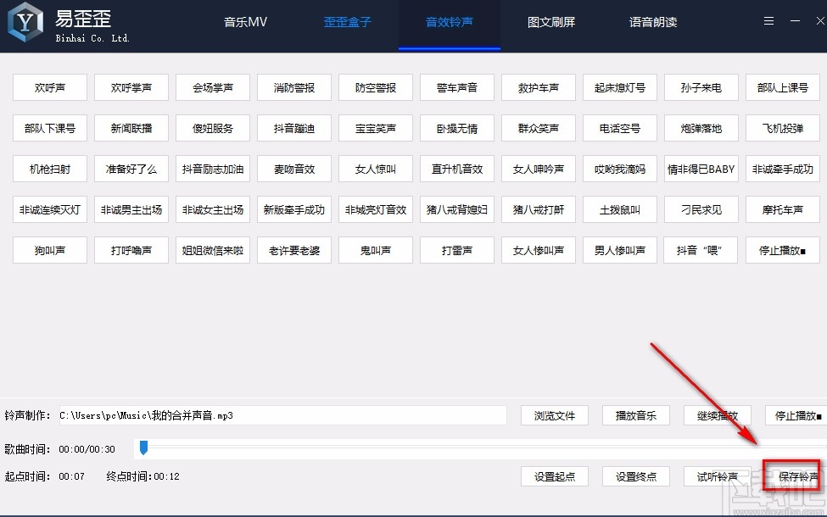Image resolution: width=827 pixels, height=517 pixels.
Task: Click 设置起点 to set the start point
Action: [554, 476]
